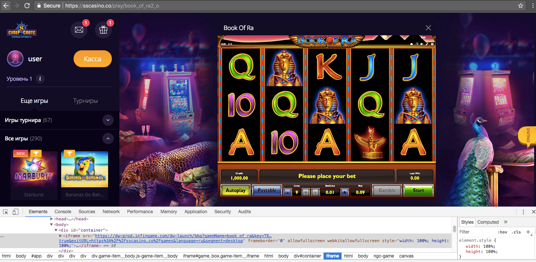Select the Computed pane tab
This screenshot has width=536, height=262.
click(x=488, y=222)
